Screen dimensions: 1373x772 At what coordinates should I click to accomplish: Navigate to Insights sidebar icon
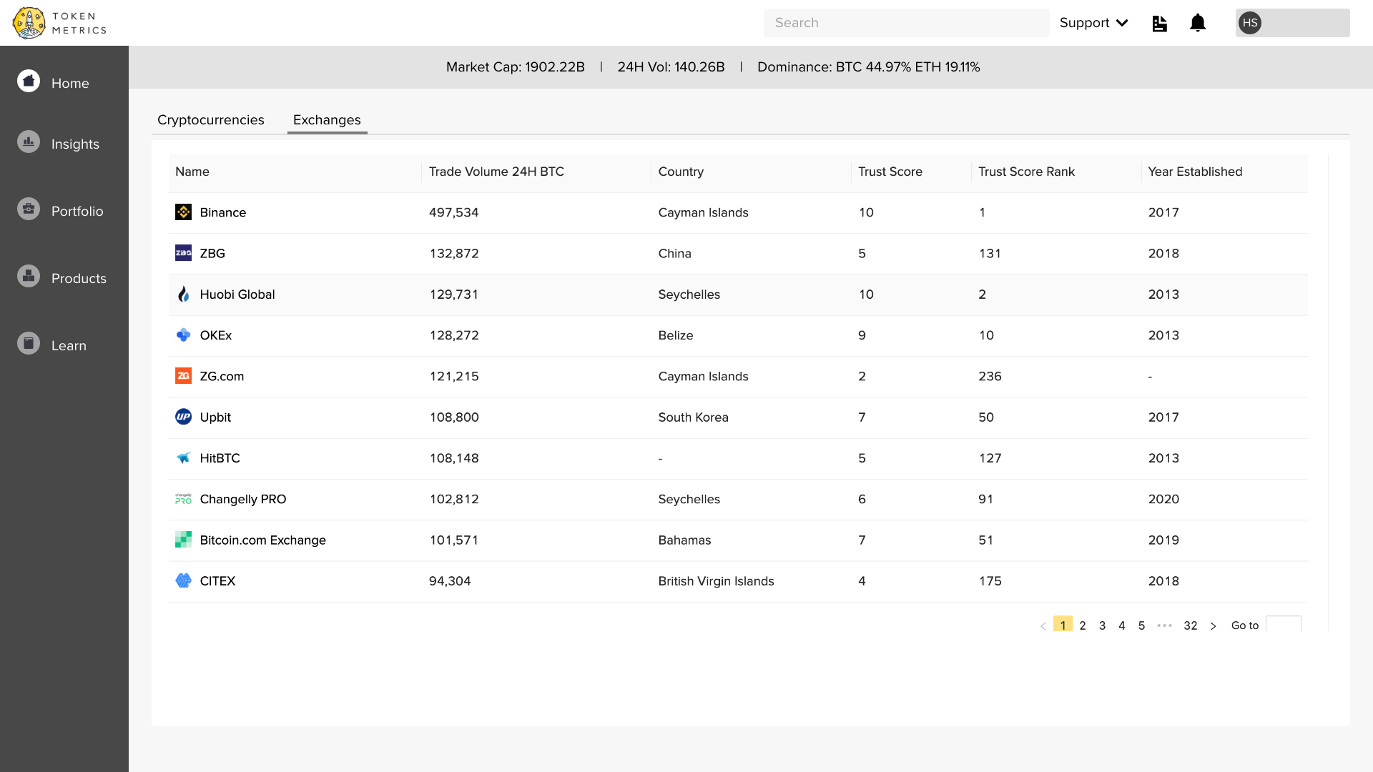[27, 143]
